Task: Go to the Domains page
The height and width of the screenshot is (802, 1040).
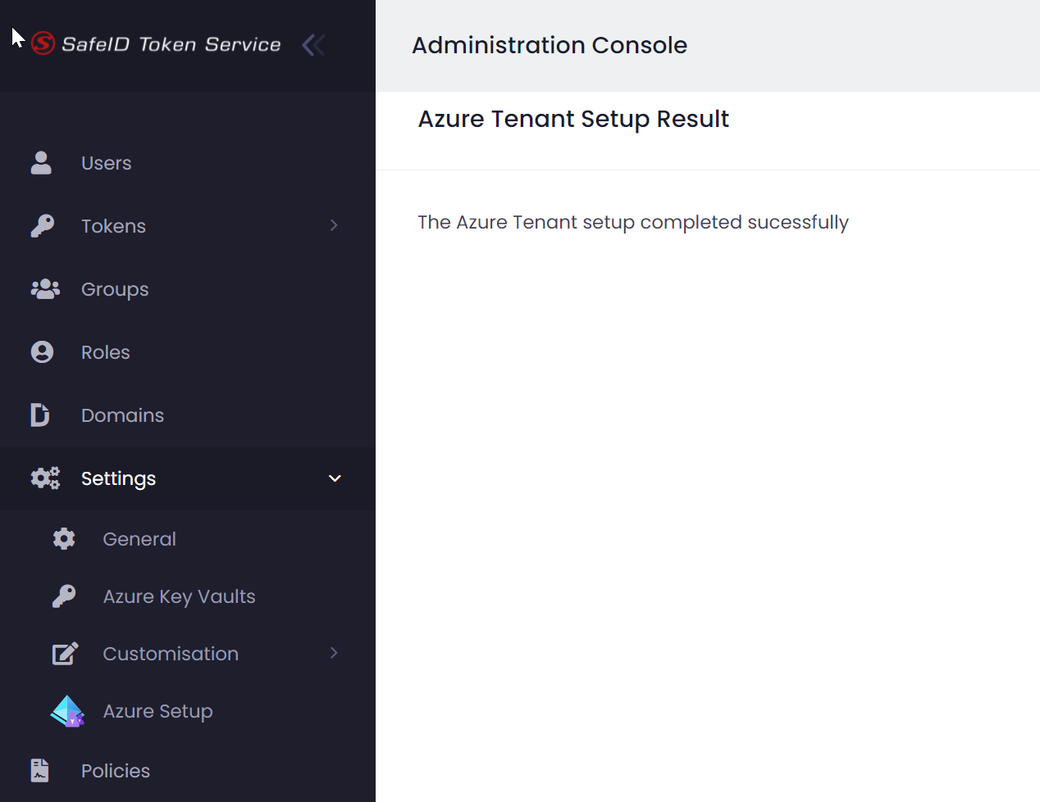Action: coord(122,415)
